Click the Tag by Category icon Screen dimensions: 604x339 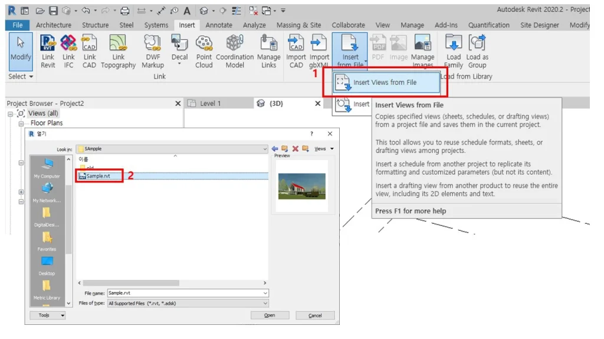tap(174, 11)
